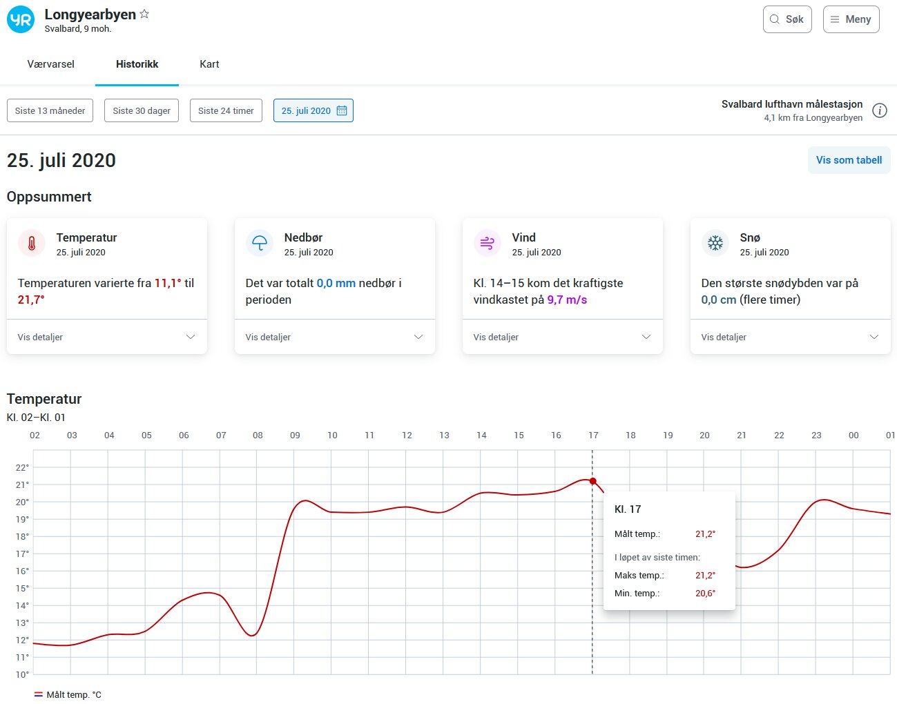
Task: Open the Søk search button
Action: click(787, 19)
